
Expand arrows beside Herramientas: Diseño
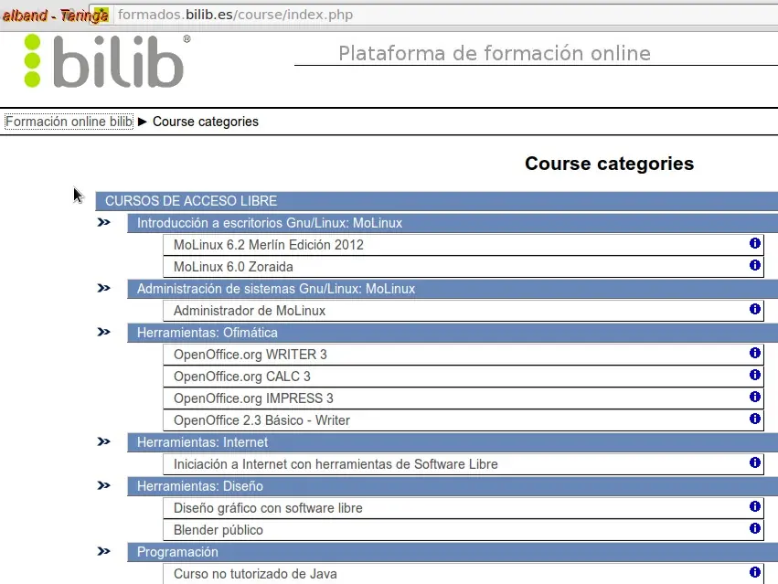pyautogui.click(x=103, y=485)
